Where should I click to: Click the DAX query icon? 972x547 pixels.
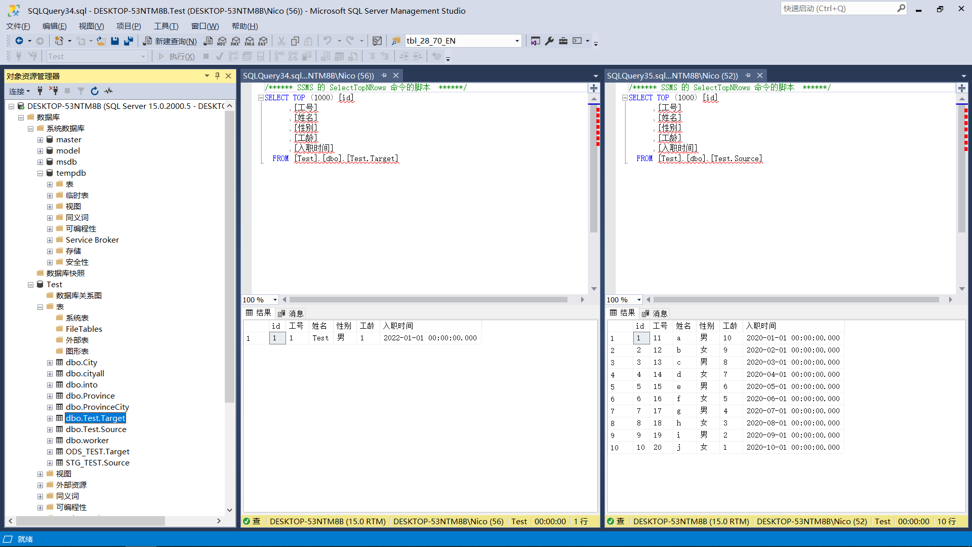263,41
